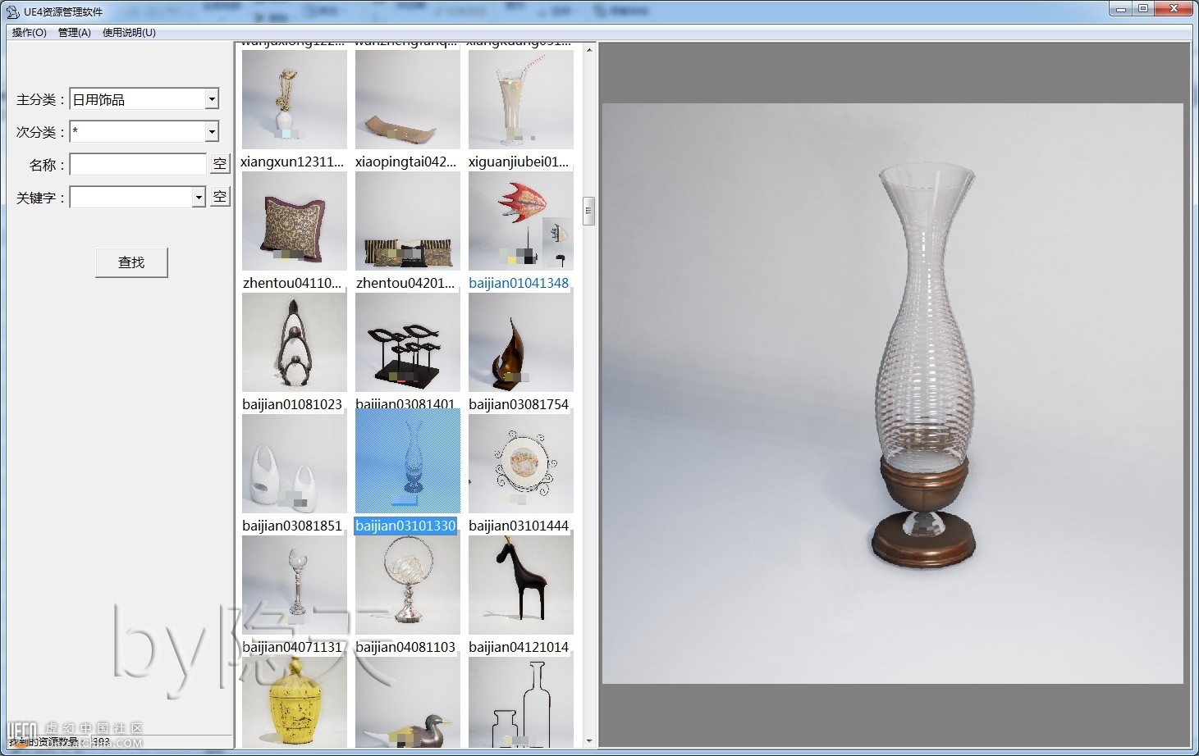1199x756 pixels.
Task: Select the highlighted baijian03101330 glass vase thumbnail
Action: coord(408,462)
